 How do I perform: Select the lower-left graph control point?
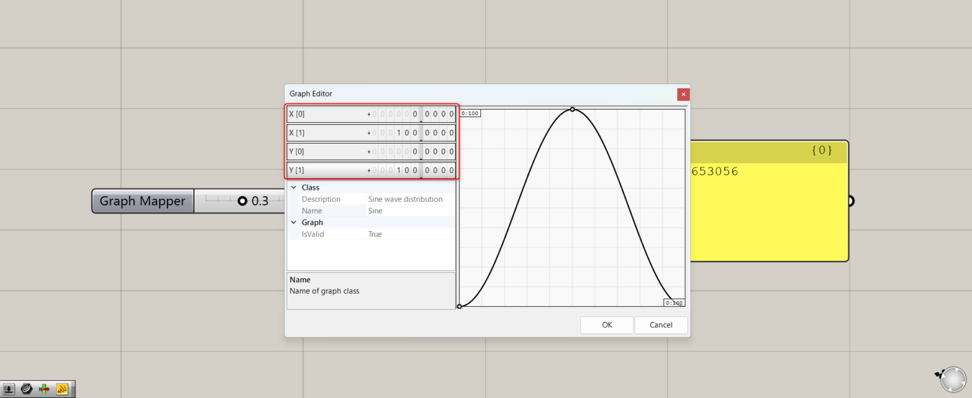(459, 306)
